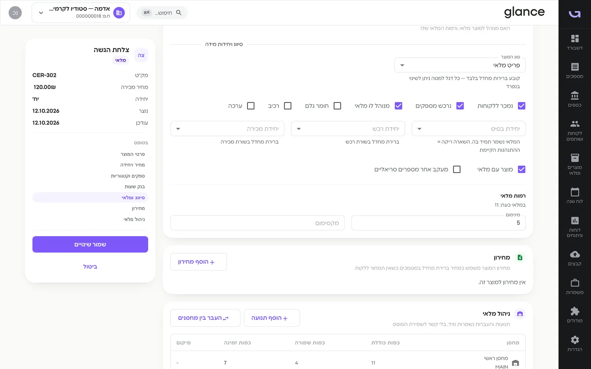
Task: Click the הוסף תנועה button
Action: [x=272, y=318]
